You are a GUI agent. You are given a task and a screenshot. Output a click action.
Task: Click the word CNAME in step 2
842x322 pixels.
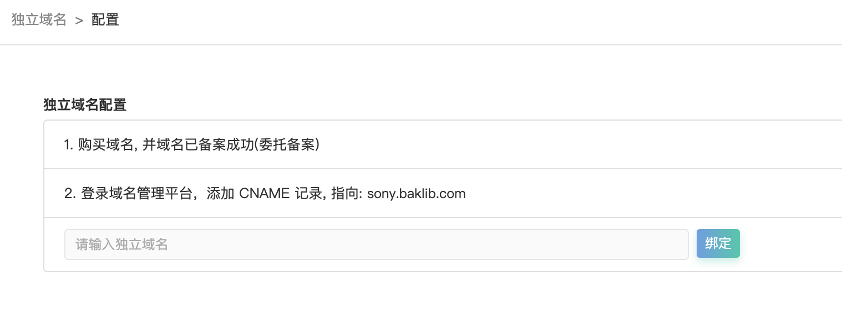tap(264, 194)
